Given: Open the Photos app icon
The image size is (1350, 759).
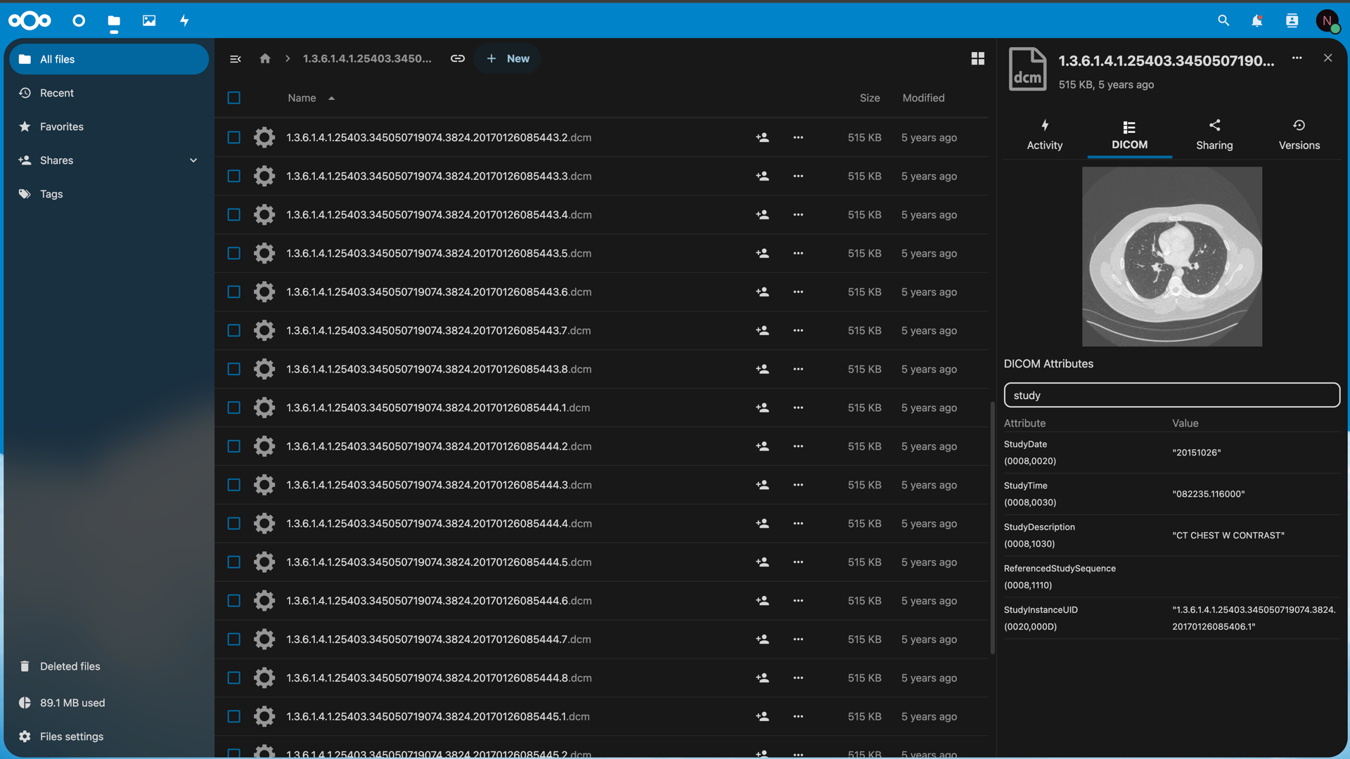Looking at the screenshot, I should pyautogui.click(x=149, y=20).
